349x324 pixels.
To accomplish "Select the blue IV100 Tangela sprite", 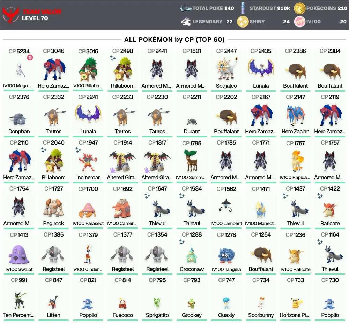I will click(x=227, y=256).
